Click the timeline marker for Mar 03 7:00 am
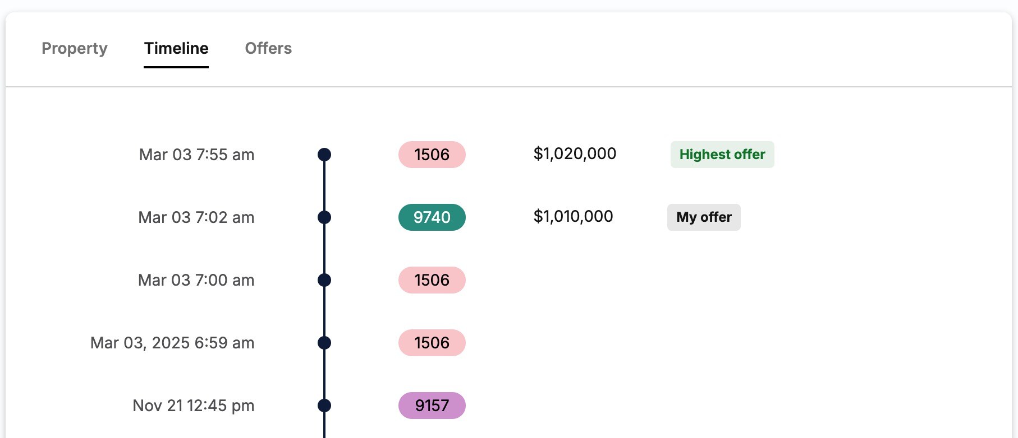Image resolution: width=1018 pixels, height=438 pixels. click(x=324, y=280)
